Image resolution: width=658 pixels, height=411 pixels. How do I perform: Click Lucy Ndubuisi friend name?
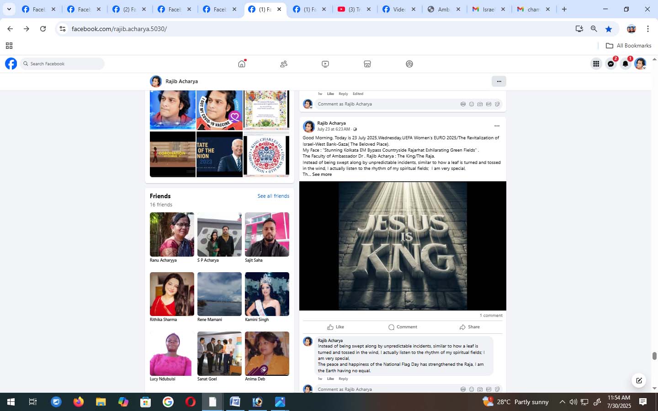(x=162, y=379)
